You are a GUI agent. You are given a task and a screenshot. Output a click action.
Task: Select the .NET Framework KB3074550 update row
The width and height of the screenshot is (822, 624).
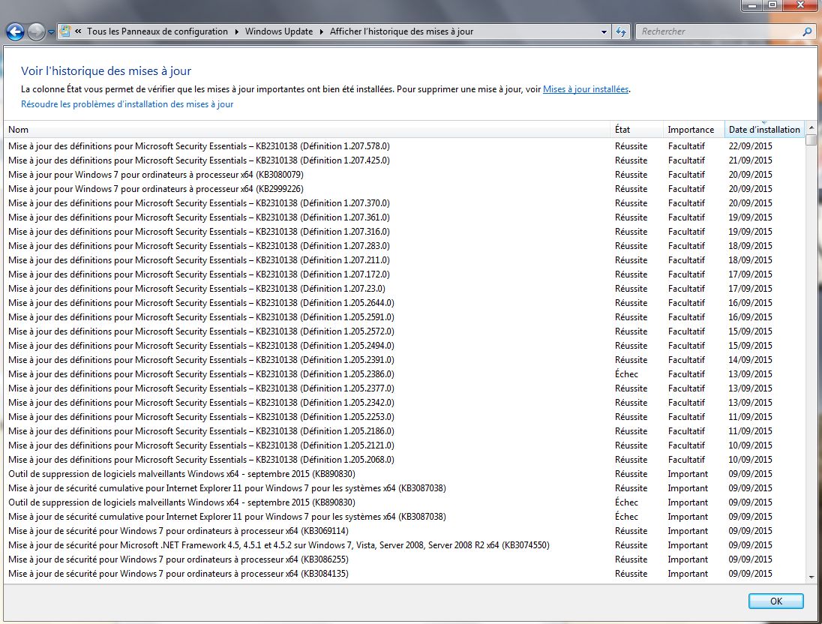coord(403,545)
